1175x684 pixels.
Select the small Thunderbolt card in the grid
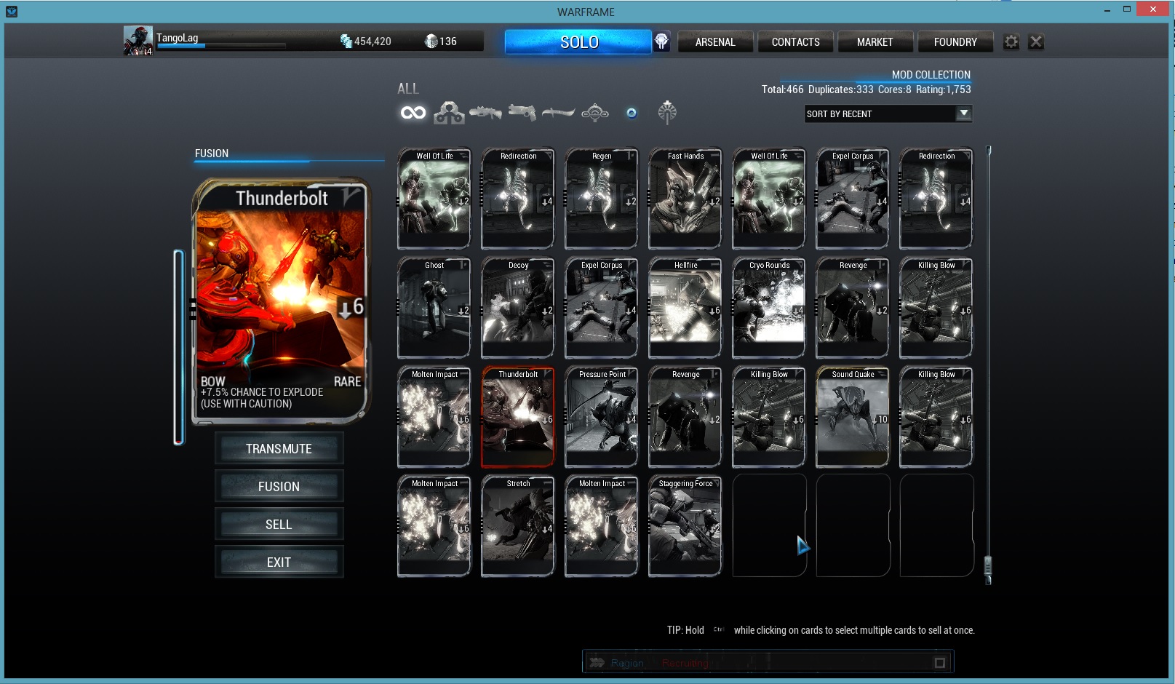point(518,417)
